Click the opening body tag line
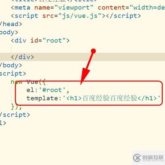The width and height of the screenshot is (165, 165). (9, 32)
